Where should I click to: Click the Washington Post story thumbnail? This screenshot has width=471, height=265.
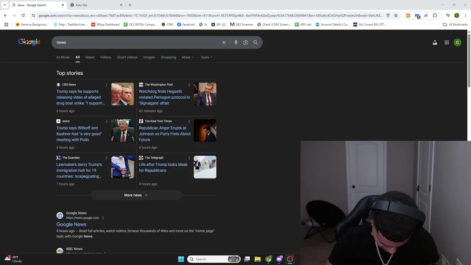(205, 94)
